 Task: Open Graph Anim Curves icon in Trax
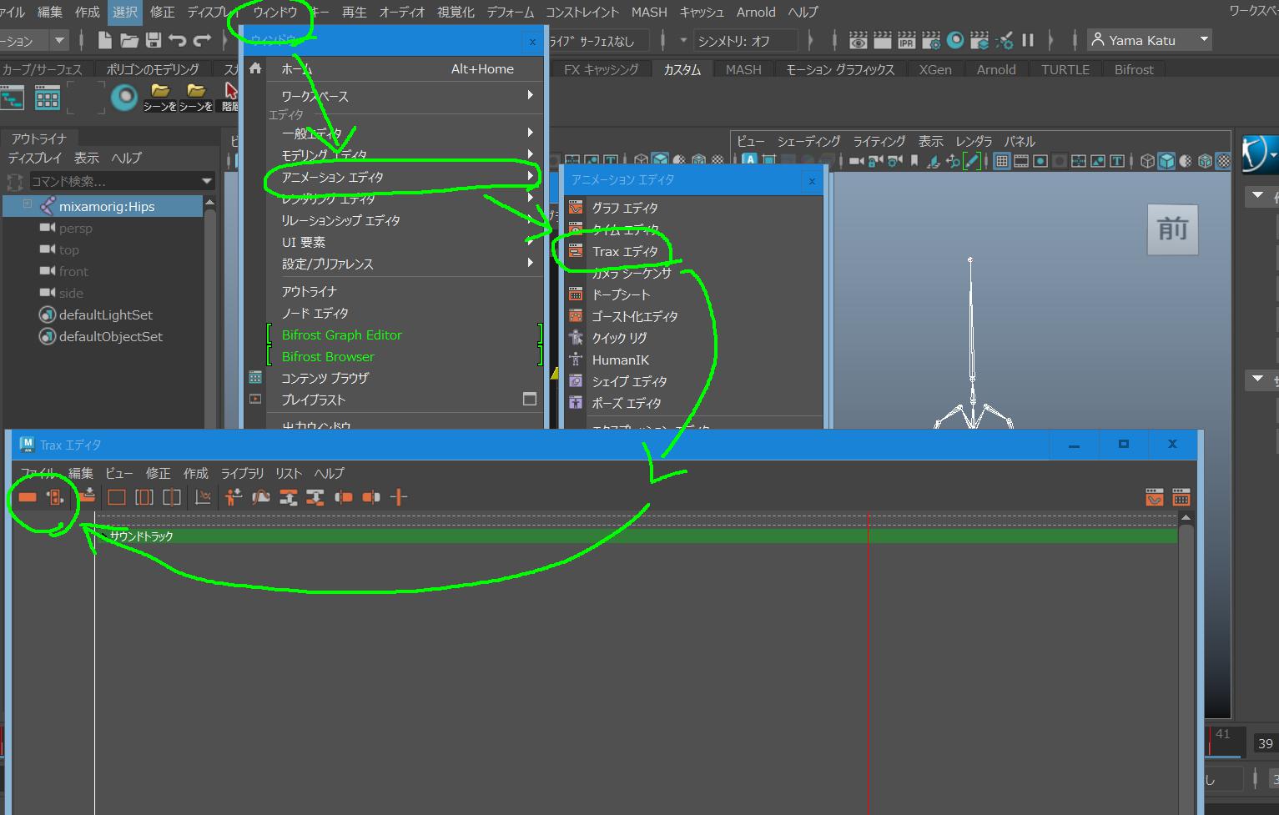203,497
